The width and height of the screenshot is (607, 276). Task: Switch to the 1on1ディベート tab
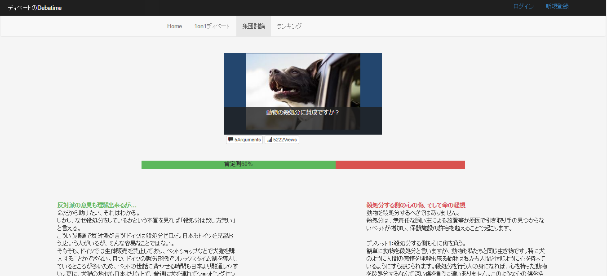click(212, 26)
